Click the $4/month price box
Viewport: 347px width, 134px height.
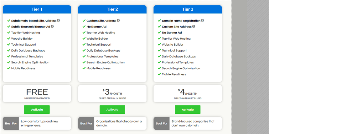click(188, 93)
